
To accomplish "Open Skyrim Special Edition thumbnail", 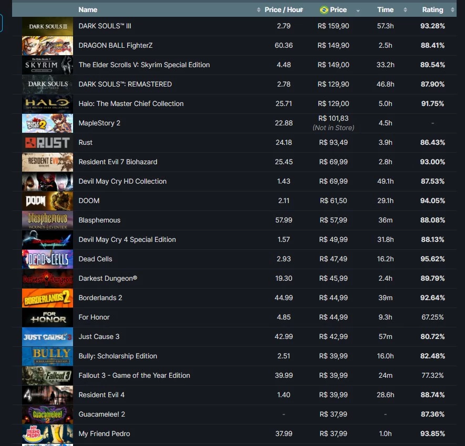I will tap(47, 65).
